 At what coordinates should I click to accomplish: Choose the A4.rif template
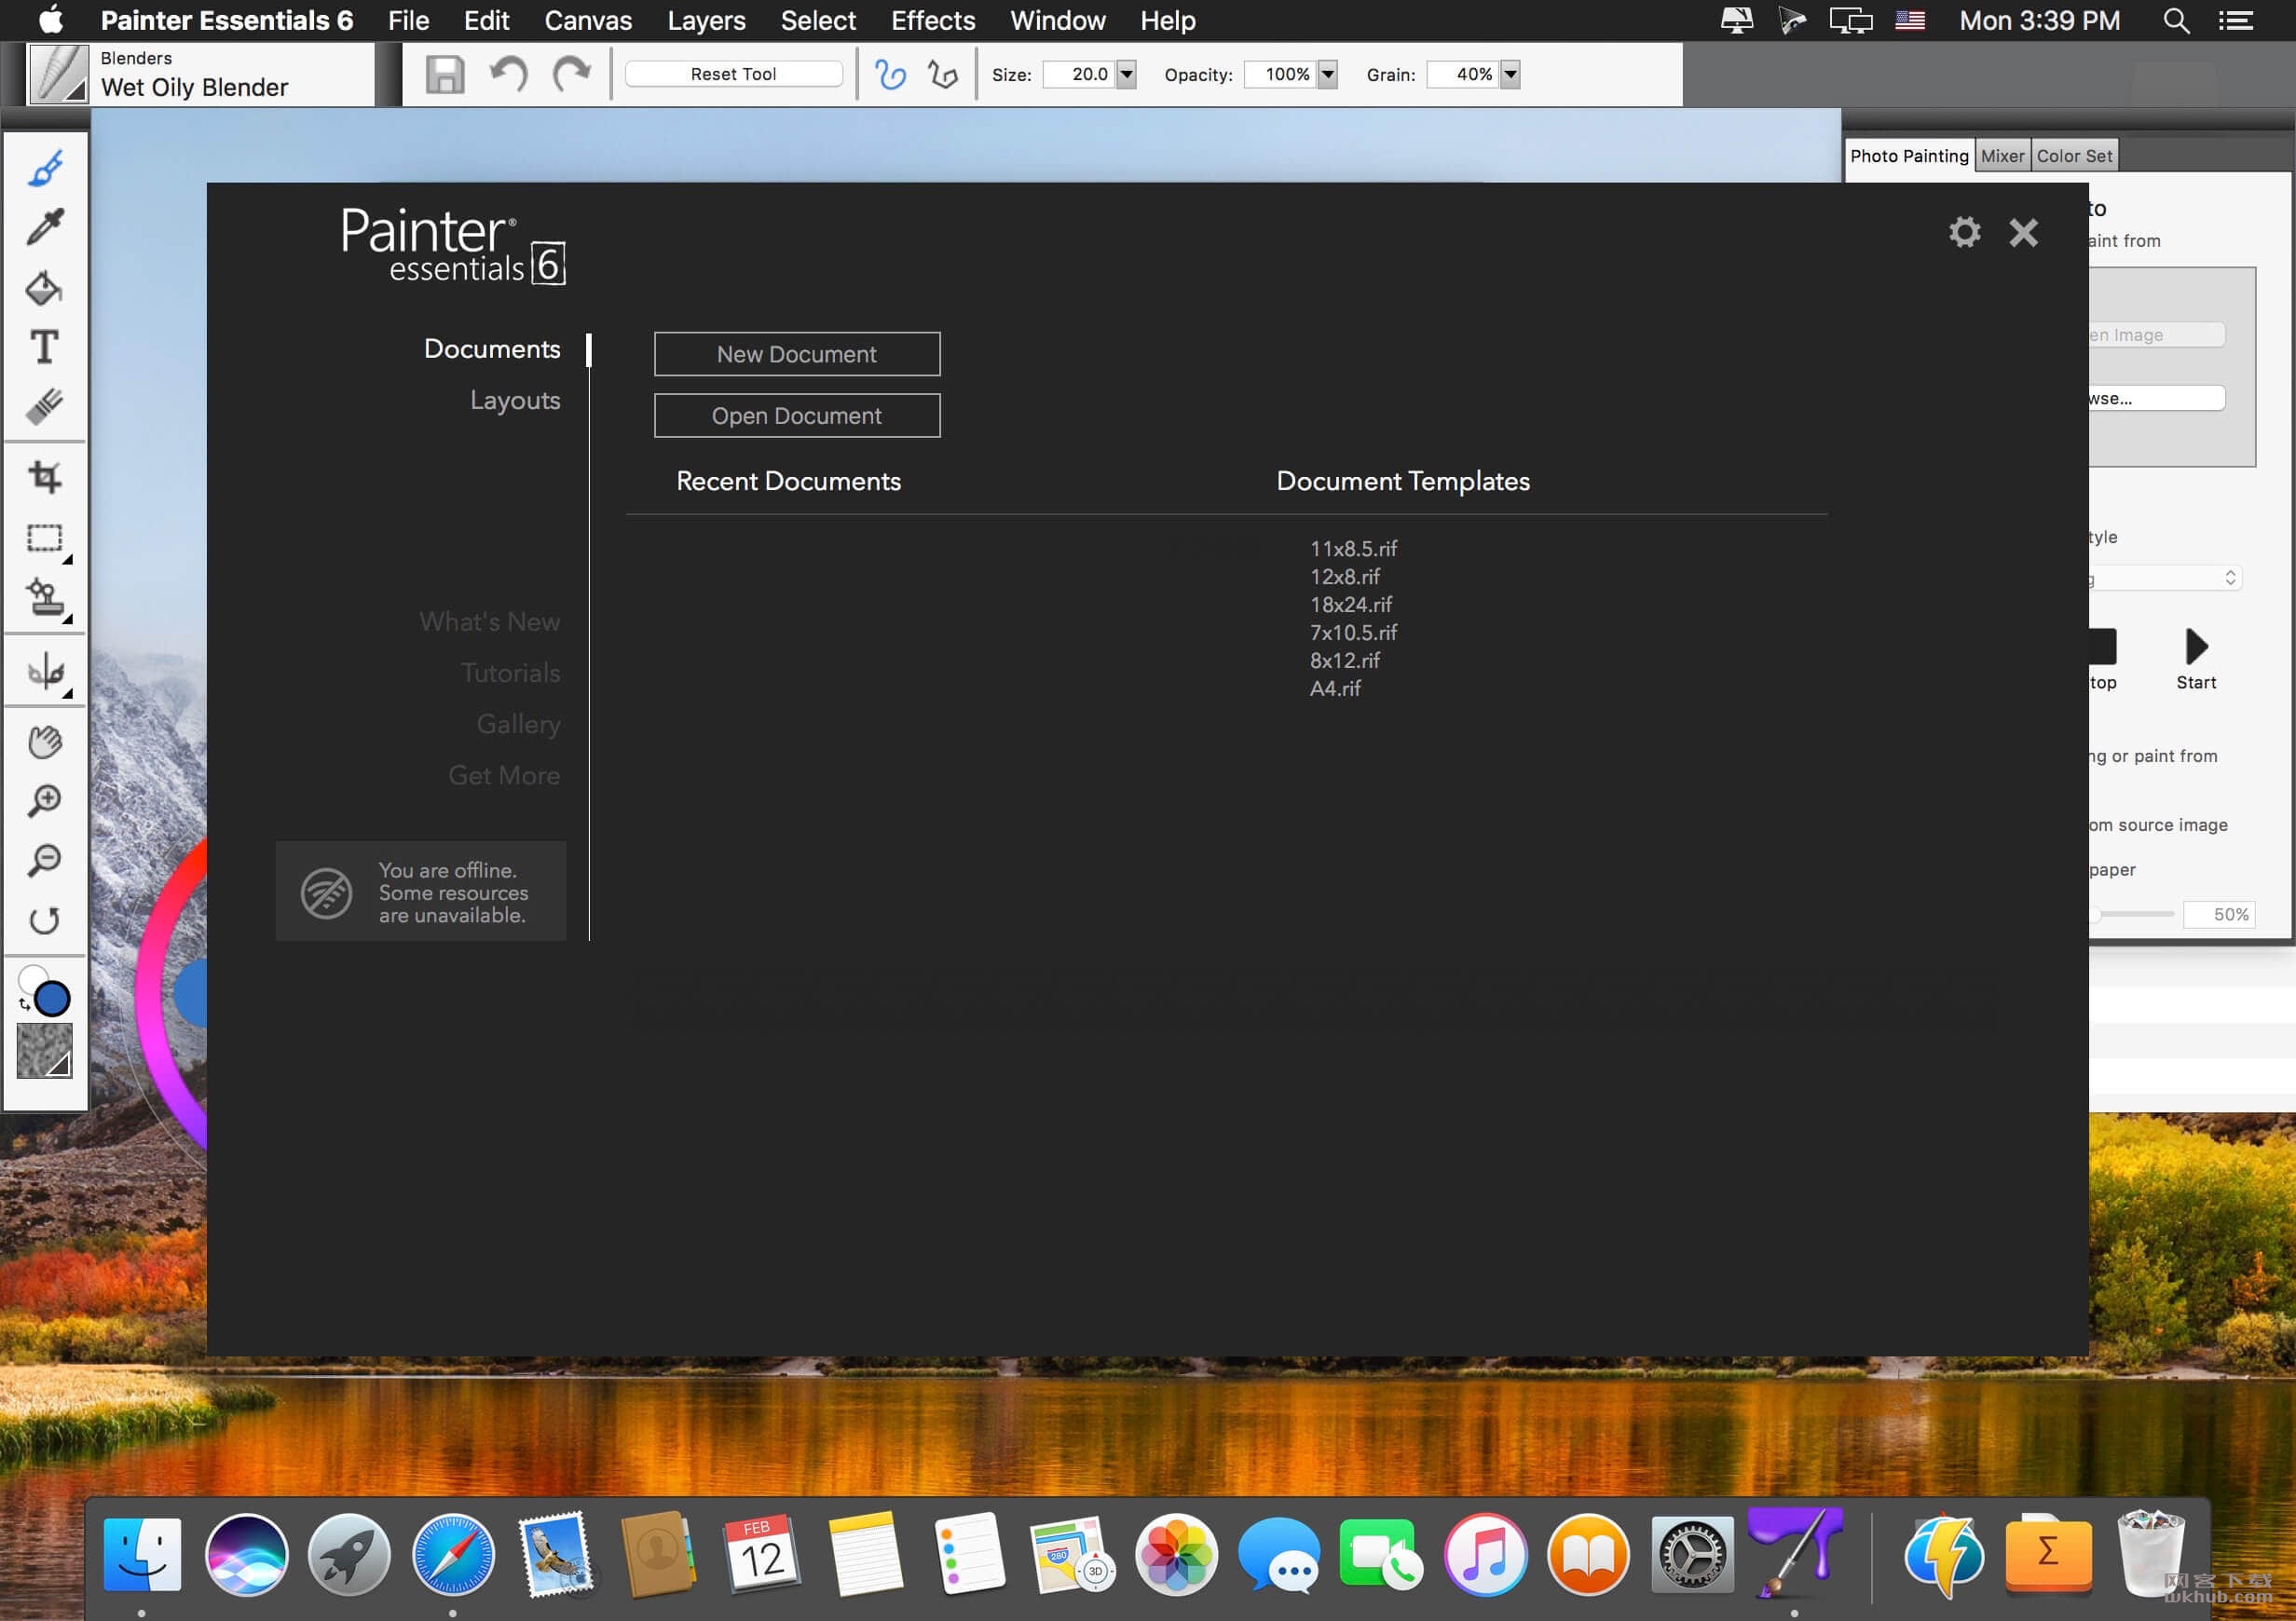(x=1336, y=689)
